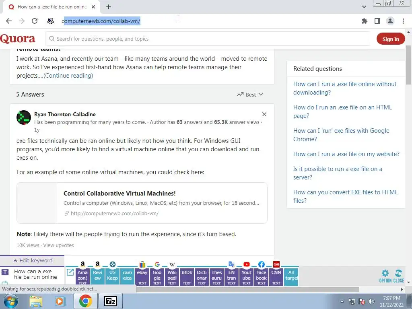Open the tab search dropdown arrow
This screenshot has width=412, height=309.
[364, 7]
